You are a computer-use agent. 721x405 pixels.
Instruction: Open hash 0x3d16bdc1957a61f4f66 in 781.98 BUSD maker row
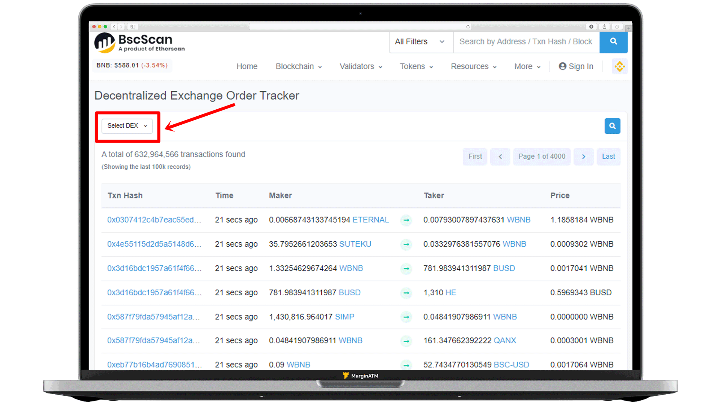click(x=154, y=292)
